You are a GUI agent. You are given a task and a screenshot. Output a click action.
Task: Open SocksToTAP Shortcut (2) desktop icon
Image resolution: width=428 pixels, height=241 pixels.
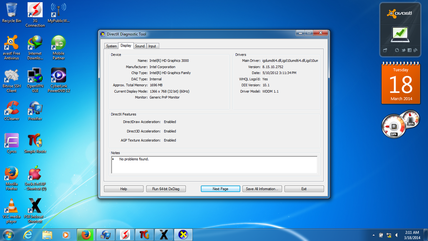35,178
